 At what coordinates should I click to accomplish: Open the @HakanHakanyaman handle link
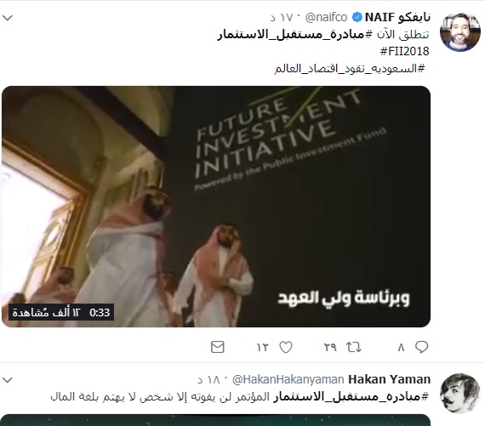[x=288, y=379]
